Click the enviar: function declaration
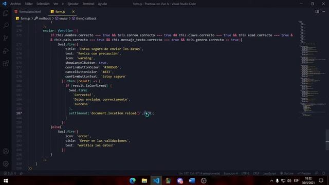Image resolution: width=329 pixels, height=185 pixels. coord(61,31)
